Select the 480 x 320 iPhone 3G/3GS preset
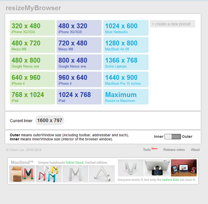Image resolution: width=208 pixels, height=204 pixels. [79, 28]
